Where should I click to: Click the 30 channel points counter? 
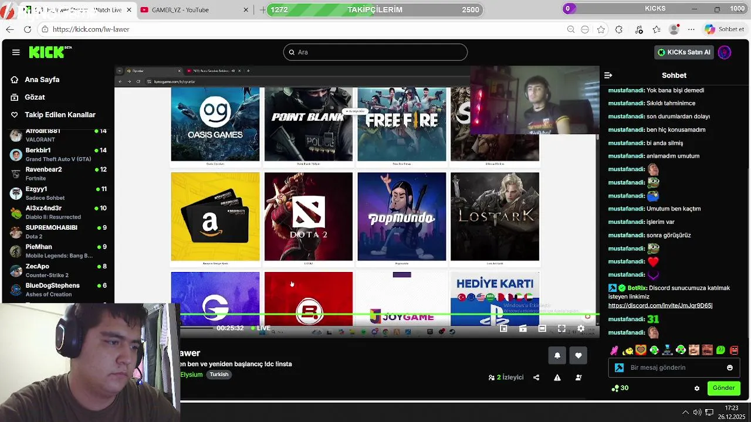[620, 388]
